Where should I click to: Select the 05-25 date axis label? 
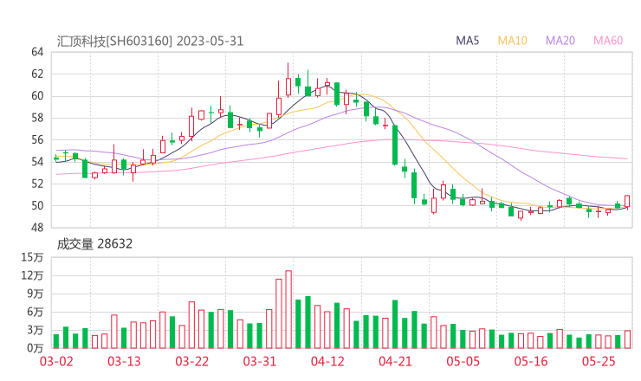598,361
